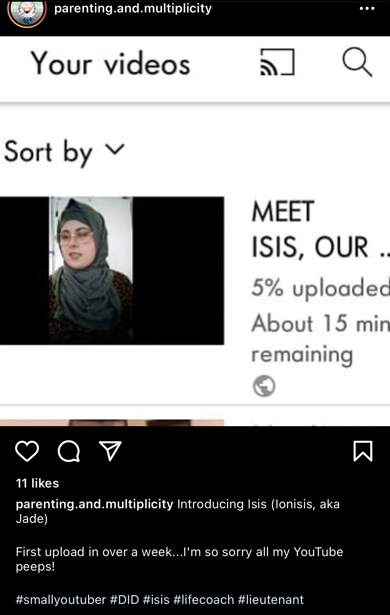
Task: Tap the magnifying glass search icon
Action: pyautogui.click(x=357, y=62)
